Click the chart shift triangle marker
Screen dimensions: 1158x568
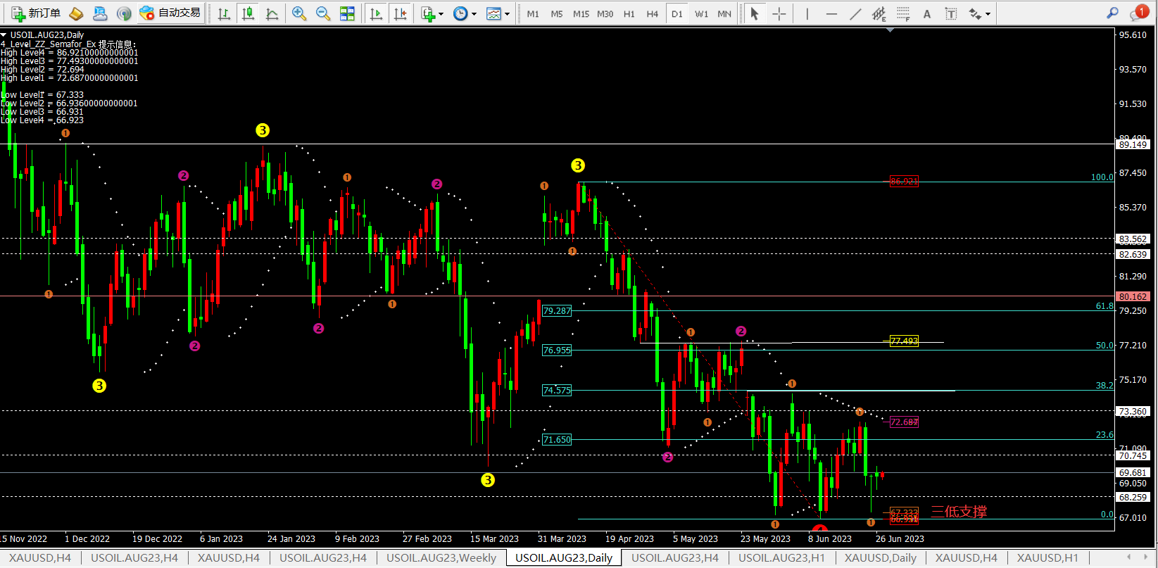point(890,30)
